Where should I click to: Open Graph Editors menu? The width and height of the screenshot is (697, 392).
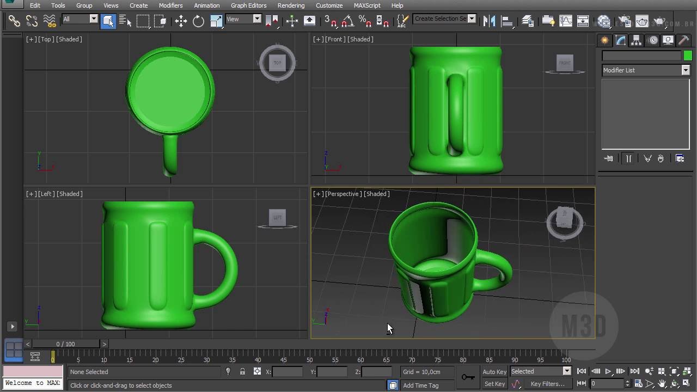(248, 5)
